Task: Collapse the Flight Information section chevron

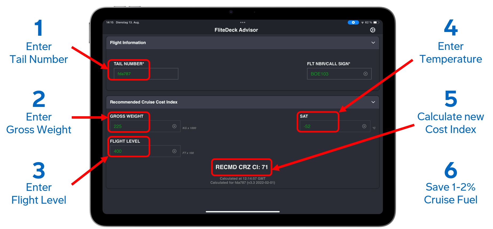Action: click(373, 43)
